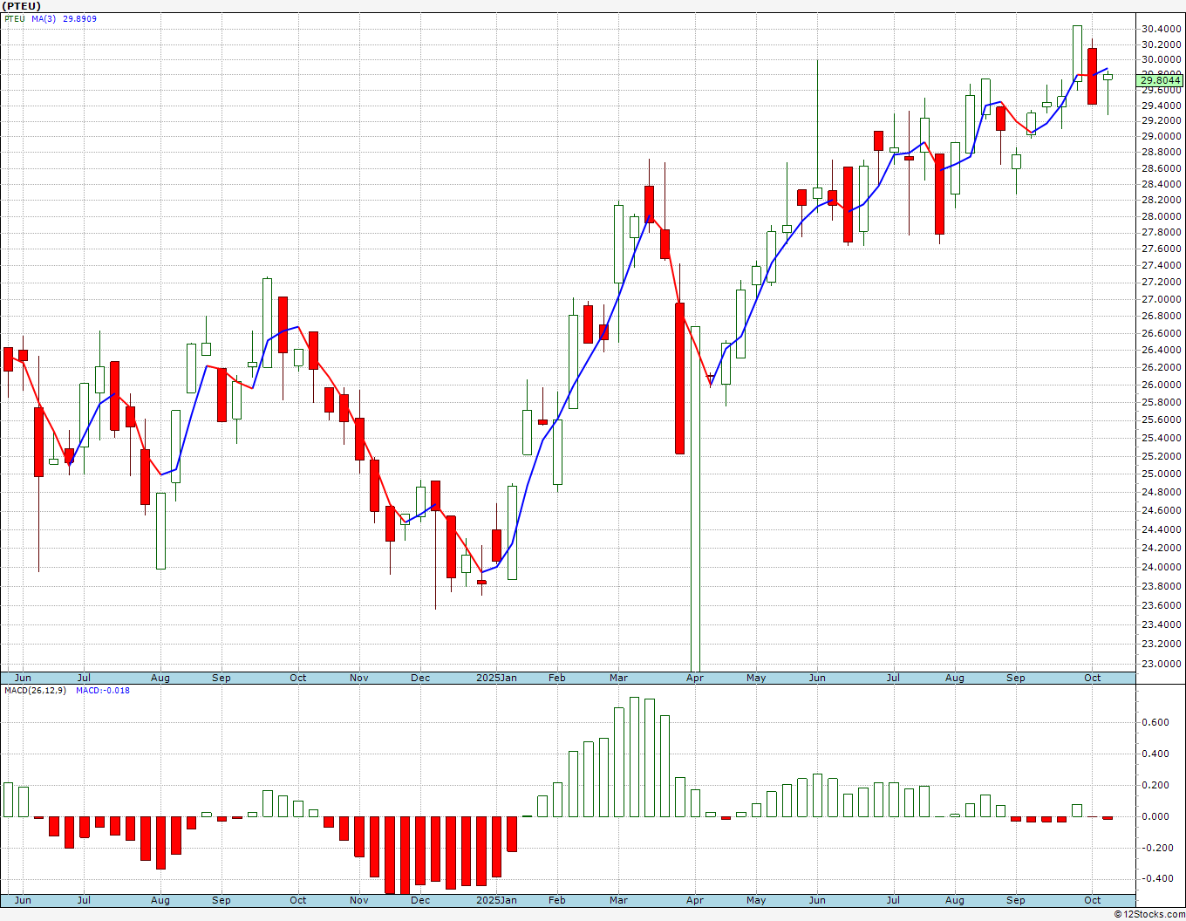Click May on the price chart axis

pos(756,678)
